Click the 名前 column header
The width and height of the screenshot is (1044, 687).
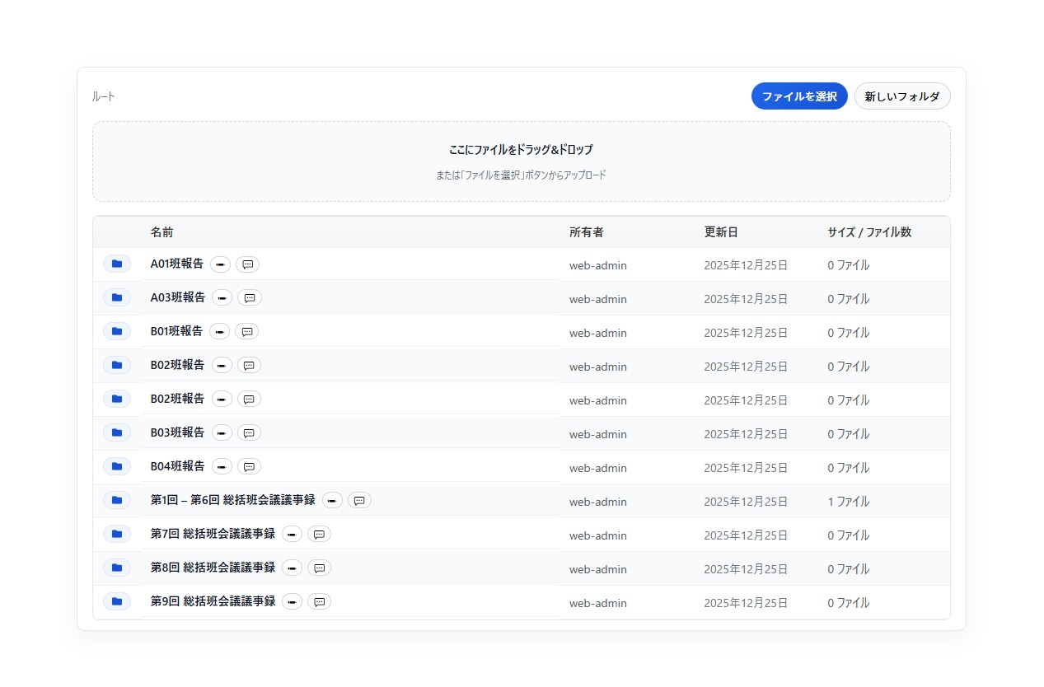[162, 232]
